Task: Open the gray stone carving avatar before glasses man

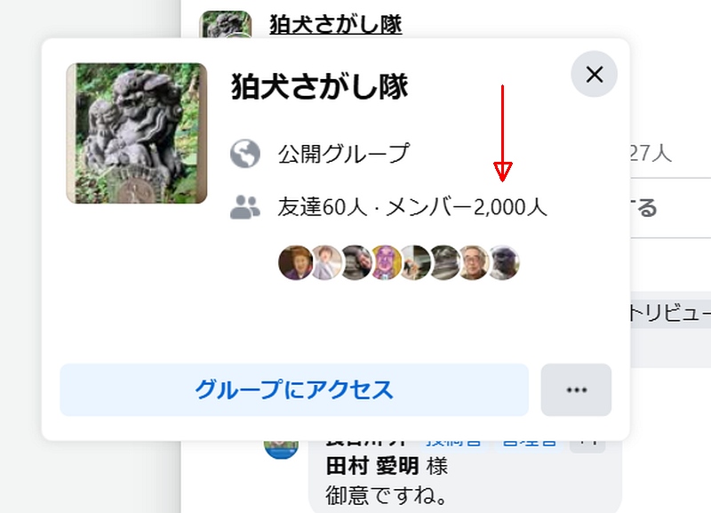Action: click(x=443, y=262)
